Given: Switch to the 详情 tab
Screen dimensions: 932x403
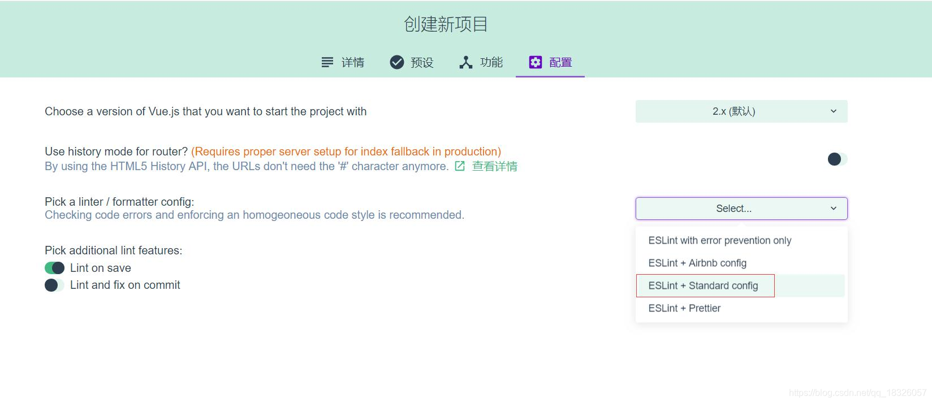Looking at the screenshot, I should click(x=352, y=62).
